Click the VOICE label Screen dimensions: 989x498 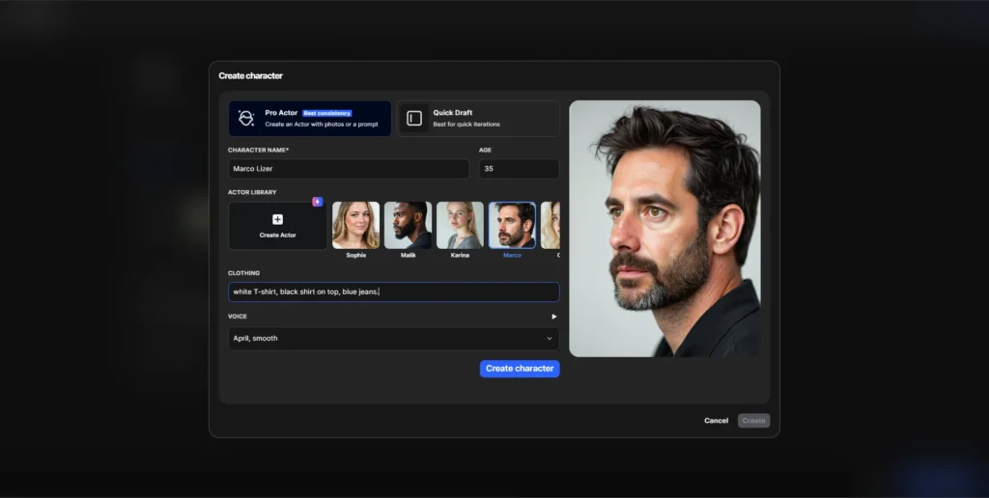(238, 317)
